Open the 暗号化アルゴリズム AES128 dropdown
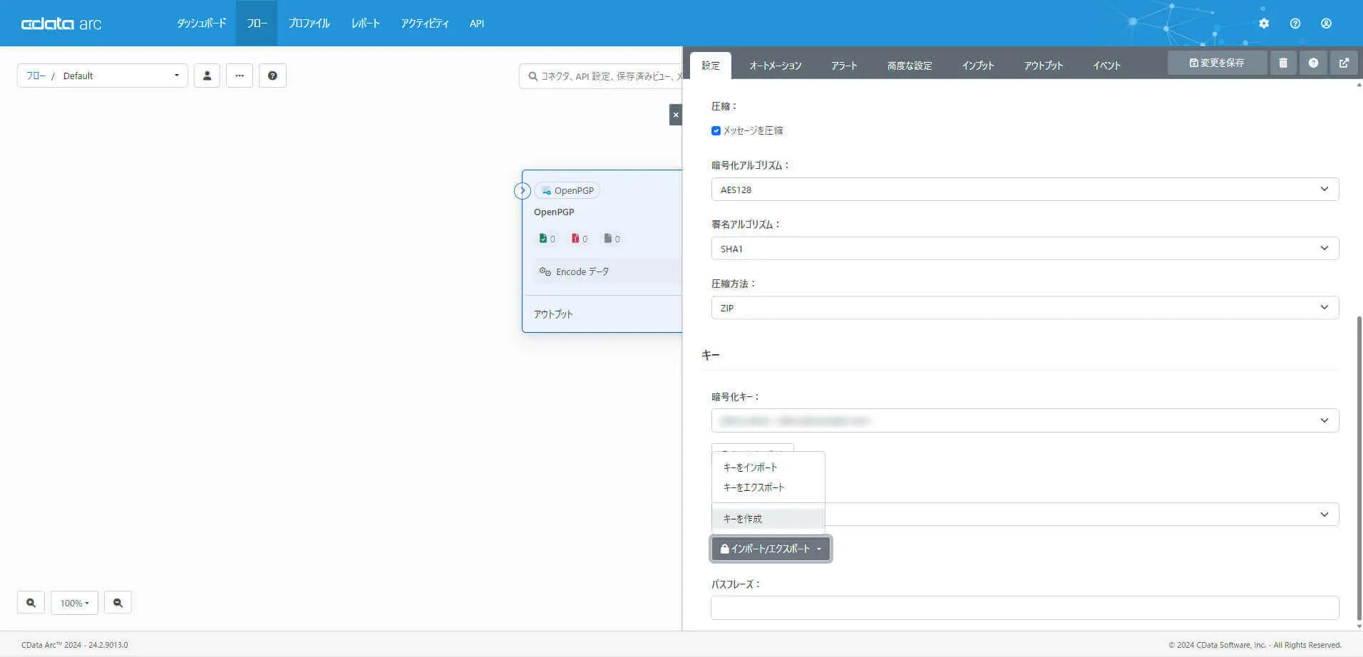This screenshot has width=1363, height=657. (x=1025, y=190)
